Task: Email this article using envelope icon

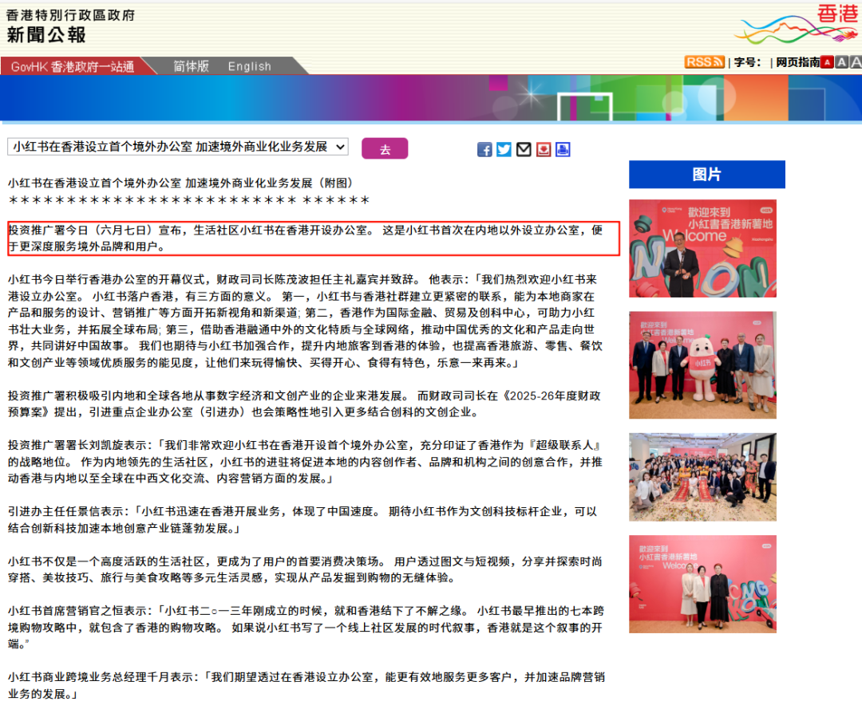Action: 524,149
